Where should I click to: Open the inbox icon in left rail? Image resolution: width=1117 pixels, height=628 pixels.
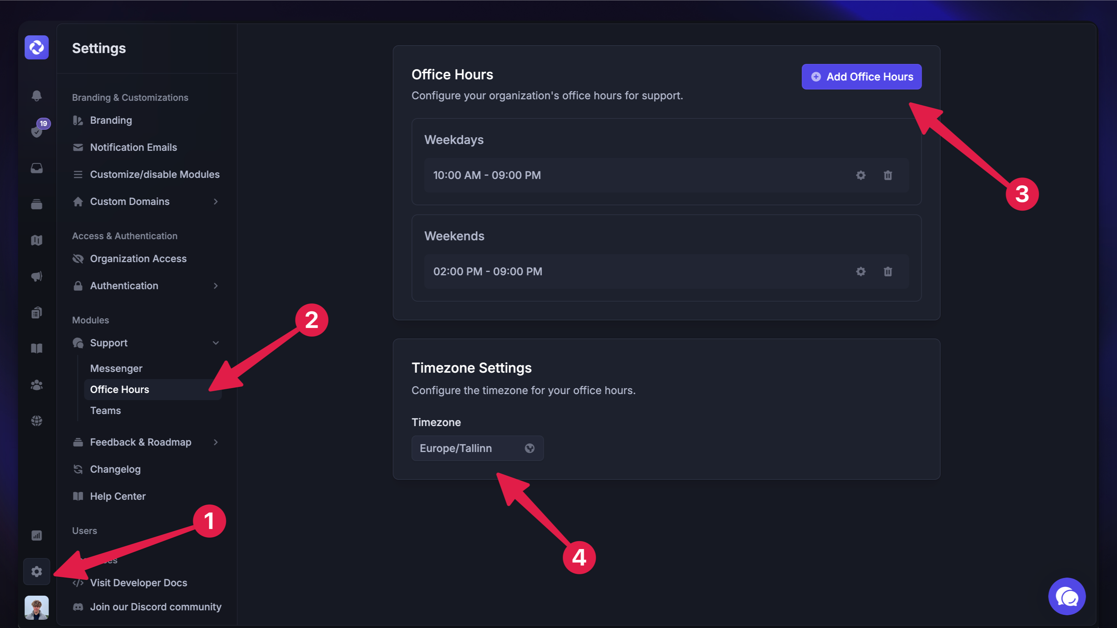tap(37, 168)
